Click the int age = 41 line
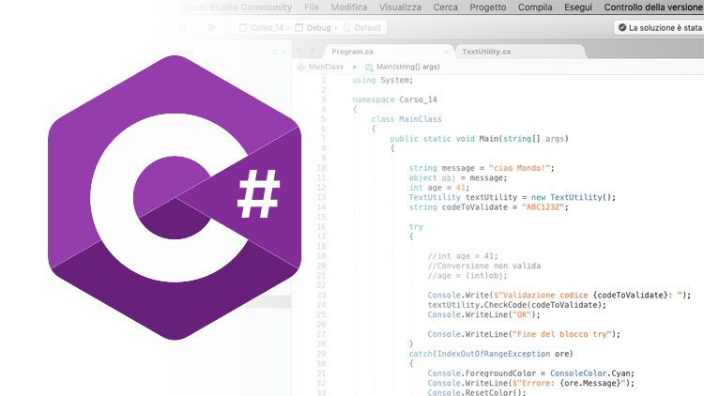 (439, 188)
